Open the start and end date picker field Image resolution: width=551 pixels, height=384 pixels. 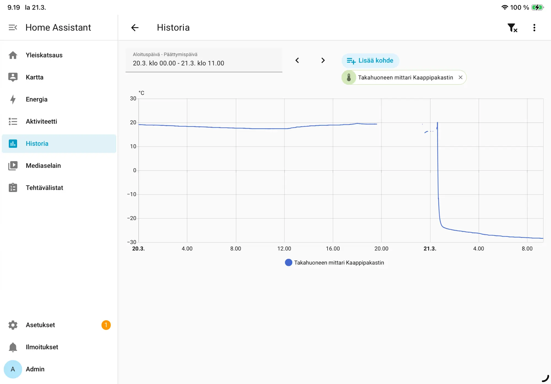pos(204,60)
